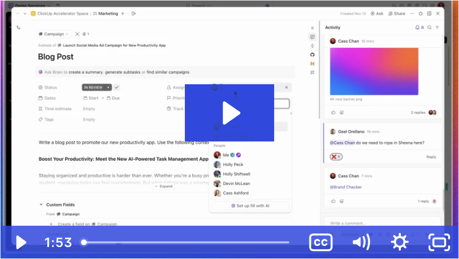
Task: Collapse the Custom Fields section
Action: click(x=41, y=205)
